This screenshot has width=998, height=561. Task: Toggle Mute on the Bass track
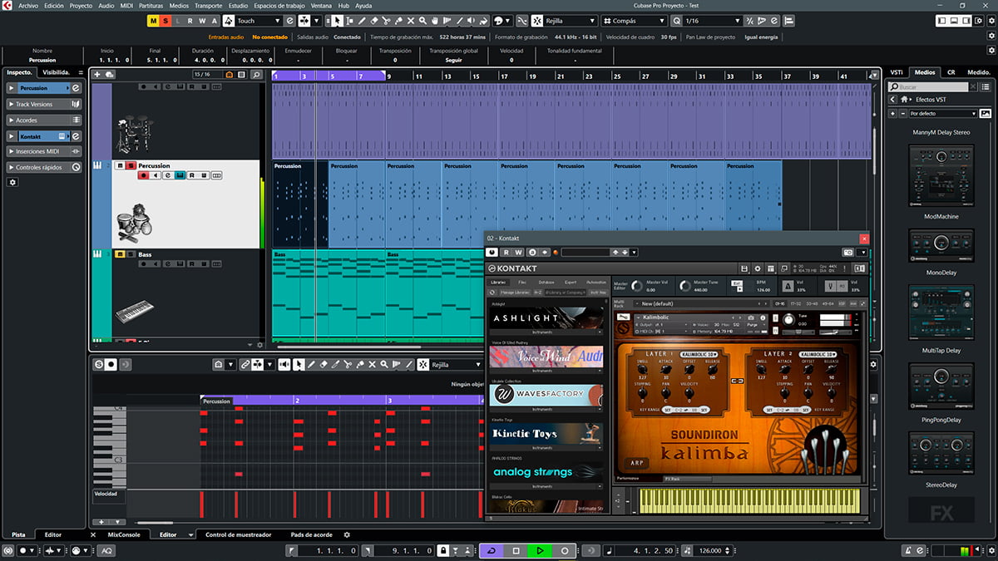[x=120, y=254]
